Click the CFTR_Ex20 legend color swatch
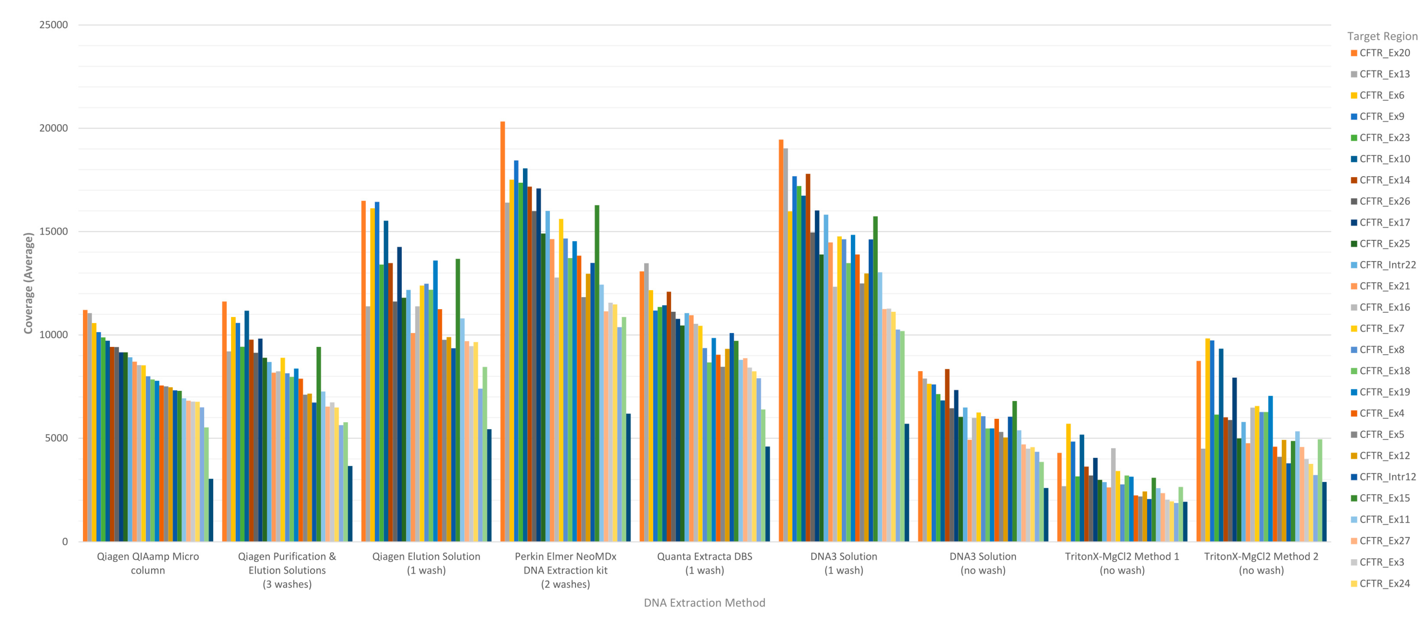The width and height of the screenshot is (1428, 619). [x=1354, y=53]
